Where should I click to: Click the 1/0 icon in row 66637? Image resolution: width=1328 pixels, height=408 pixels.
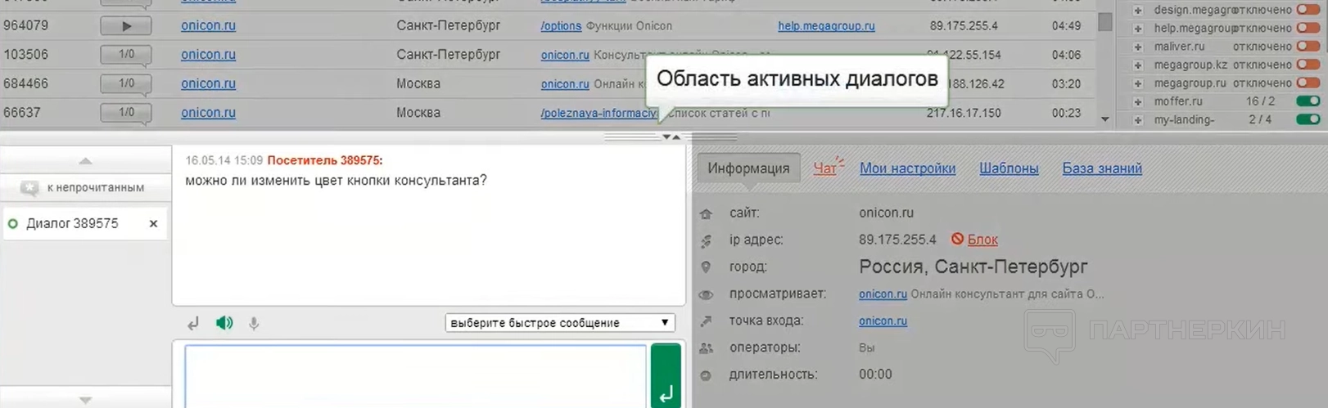point(126,113)
